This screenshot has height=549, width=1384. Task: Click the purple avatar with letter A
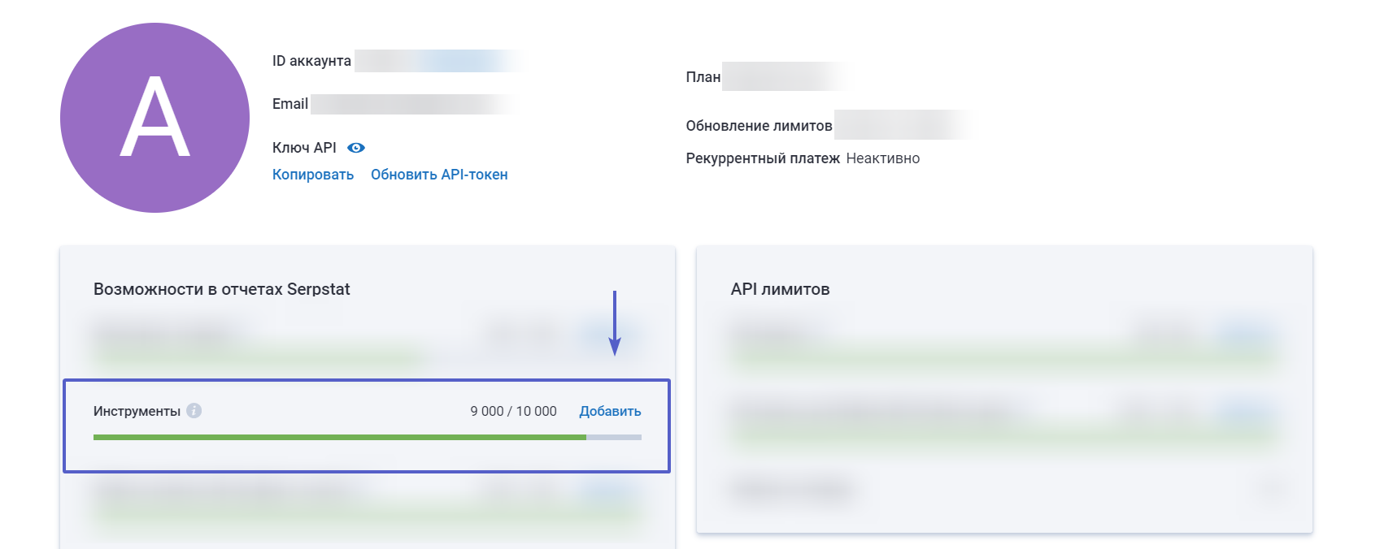(x=155, y=118)
